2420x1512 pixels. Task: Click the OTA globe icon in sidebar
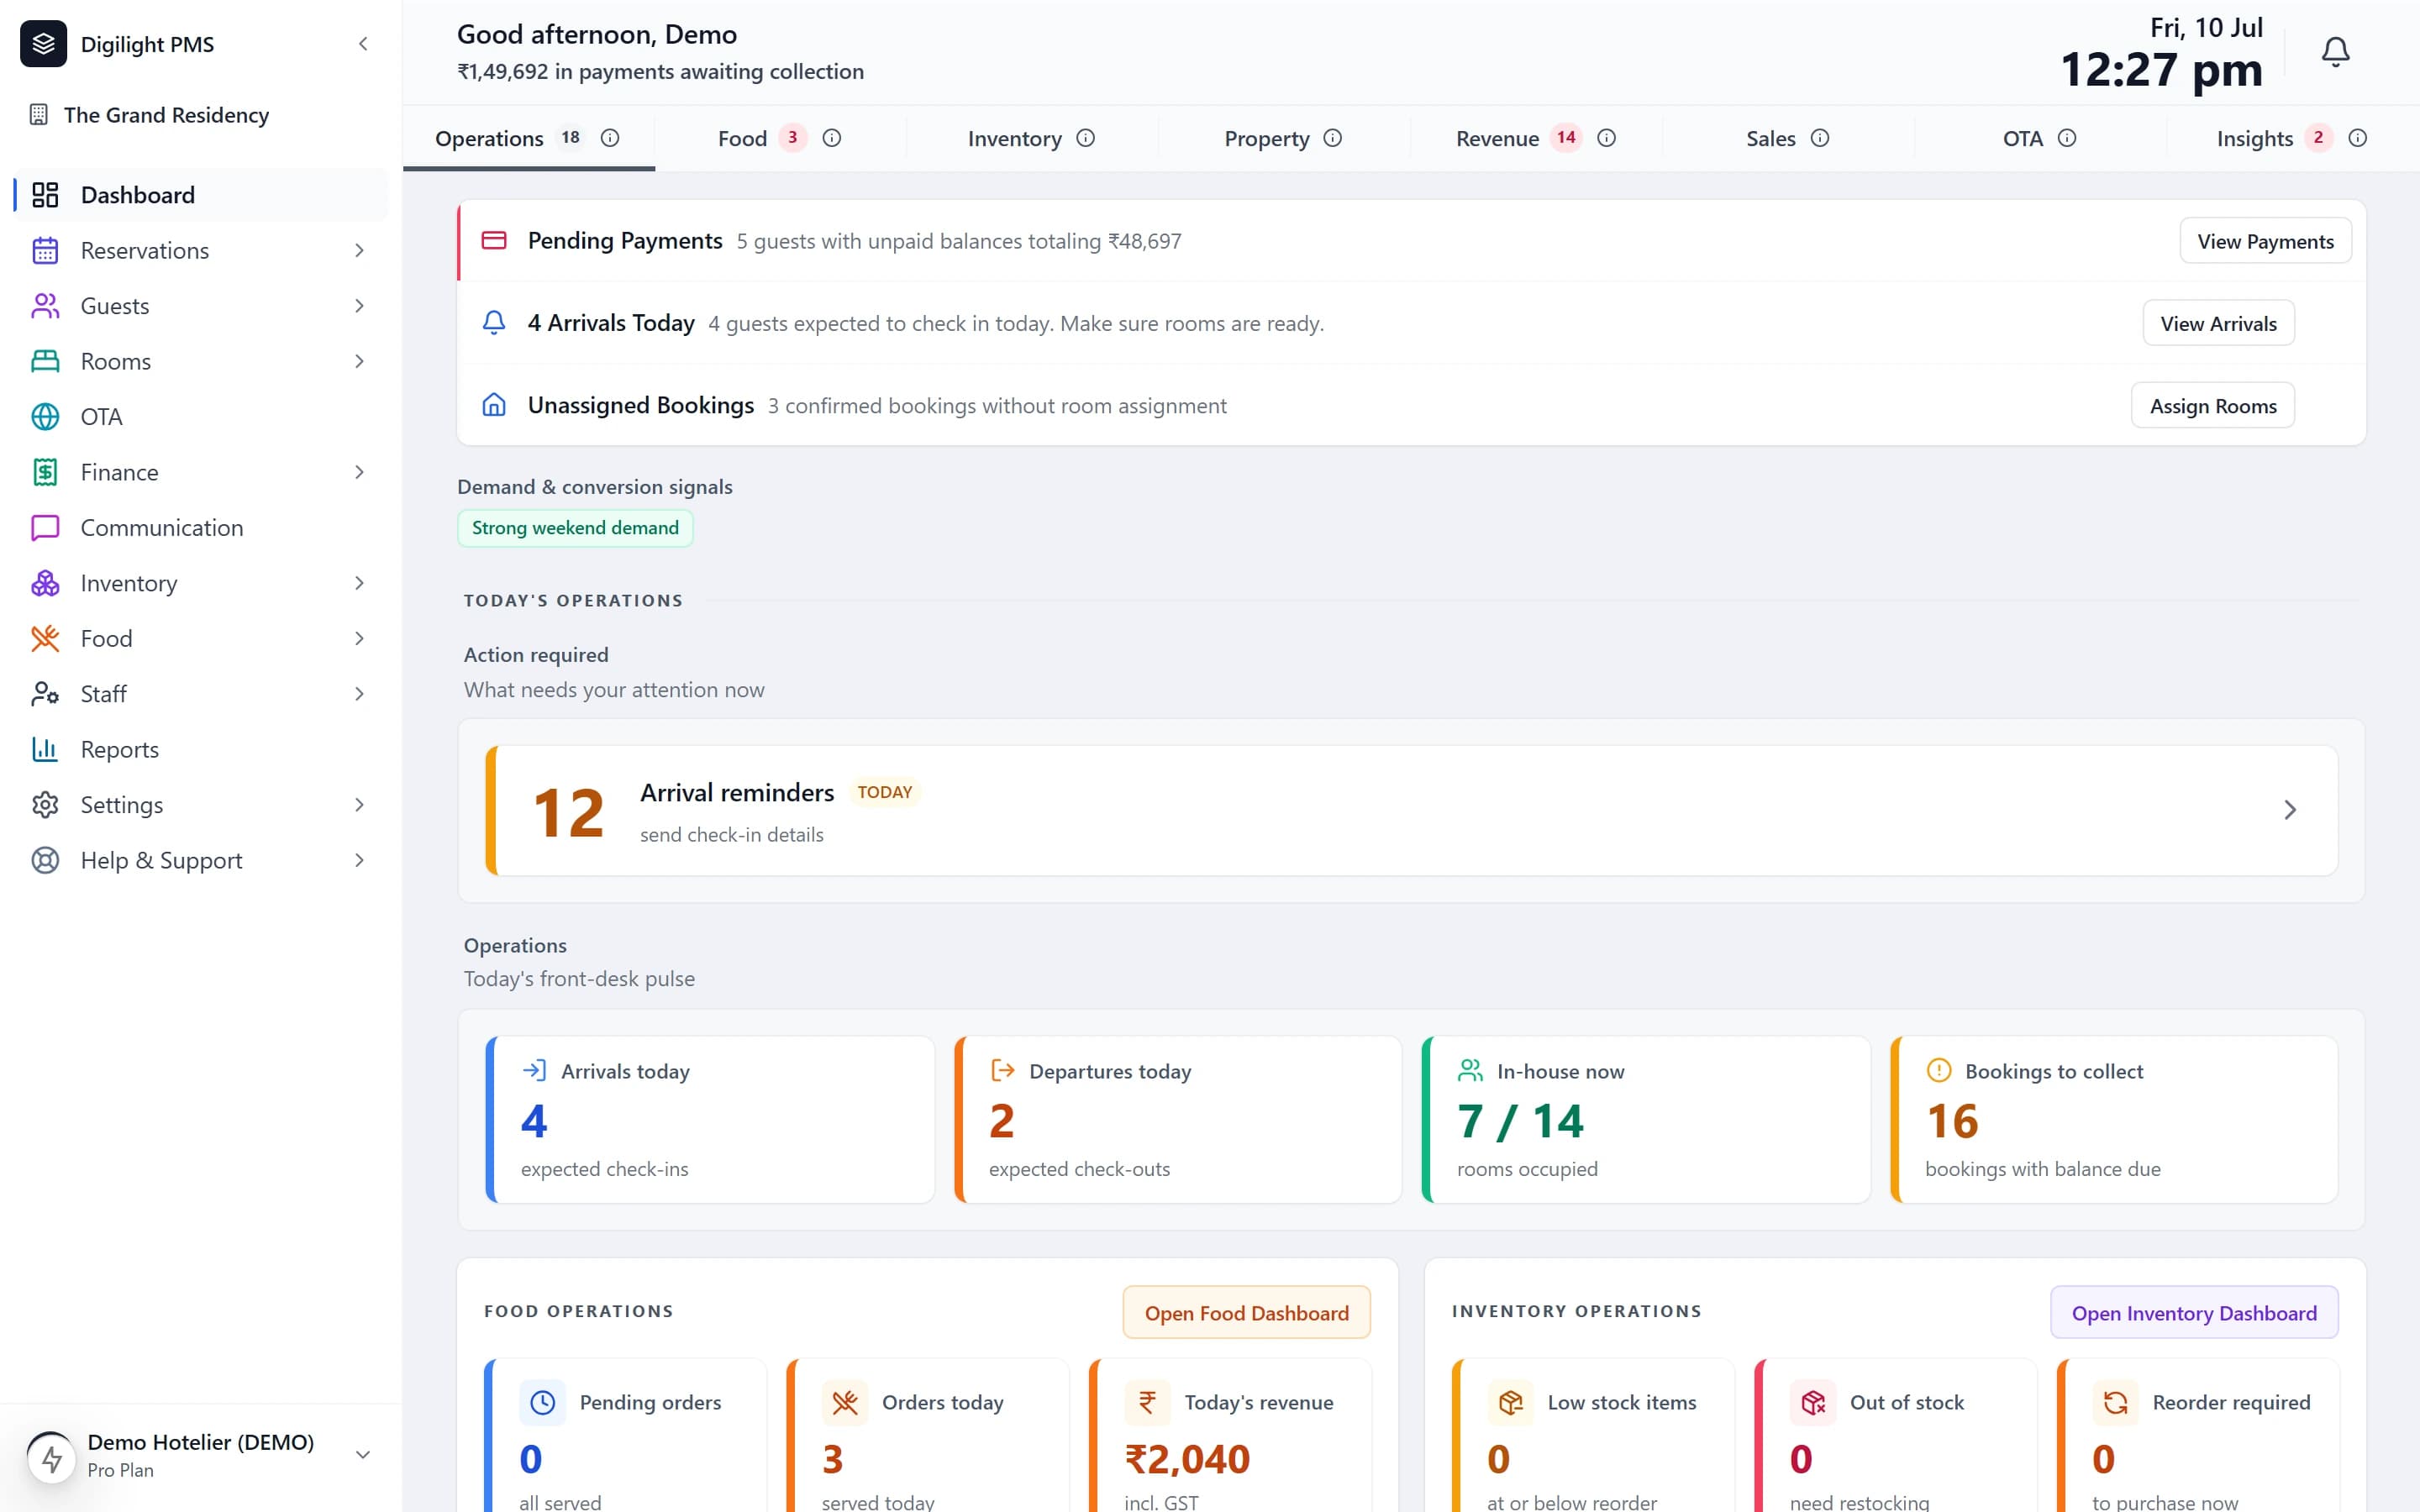45,417
